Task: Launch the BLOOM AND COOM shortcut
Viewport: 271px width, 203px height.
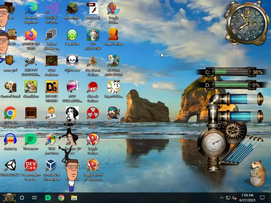Action: 113,61
